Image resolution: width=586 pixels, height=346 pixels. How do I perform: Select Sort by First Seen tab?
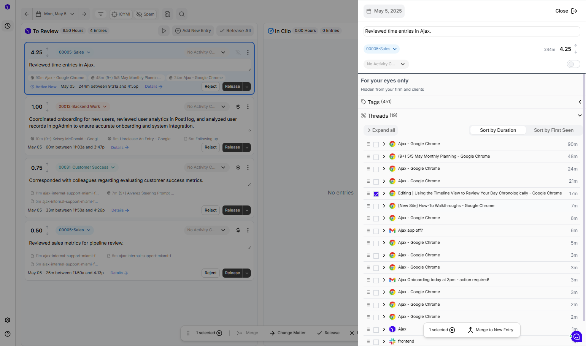pyautogui.click(x=554, y=130)
